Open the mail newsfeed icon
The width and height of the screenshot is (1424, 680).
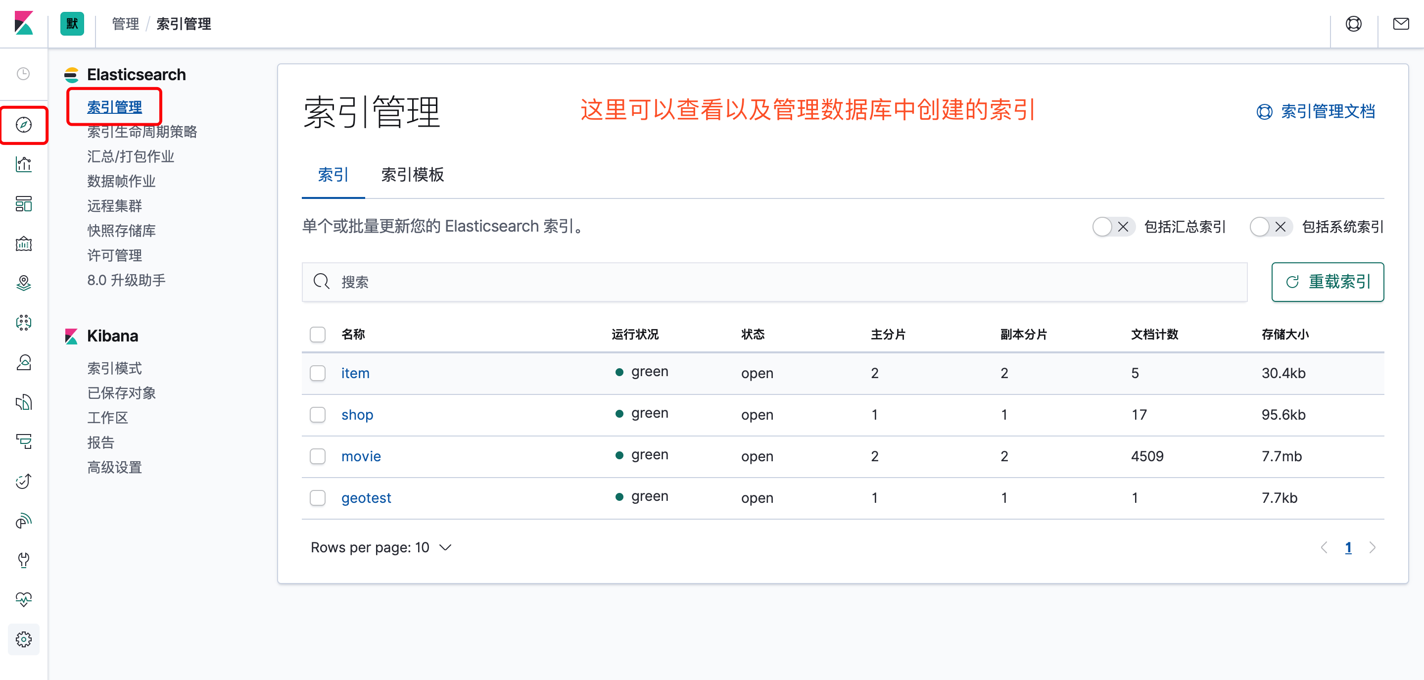(1400, 24)
